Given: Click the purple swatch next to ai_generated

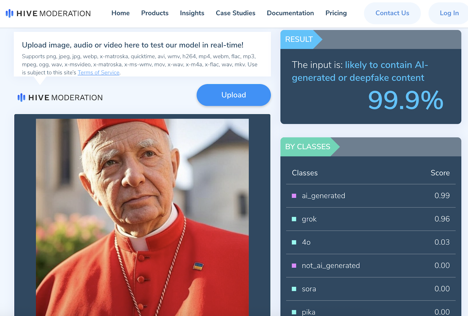Looking at the screenshot, I should tap(294, 196).
